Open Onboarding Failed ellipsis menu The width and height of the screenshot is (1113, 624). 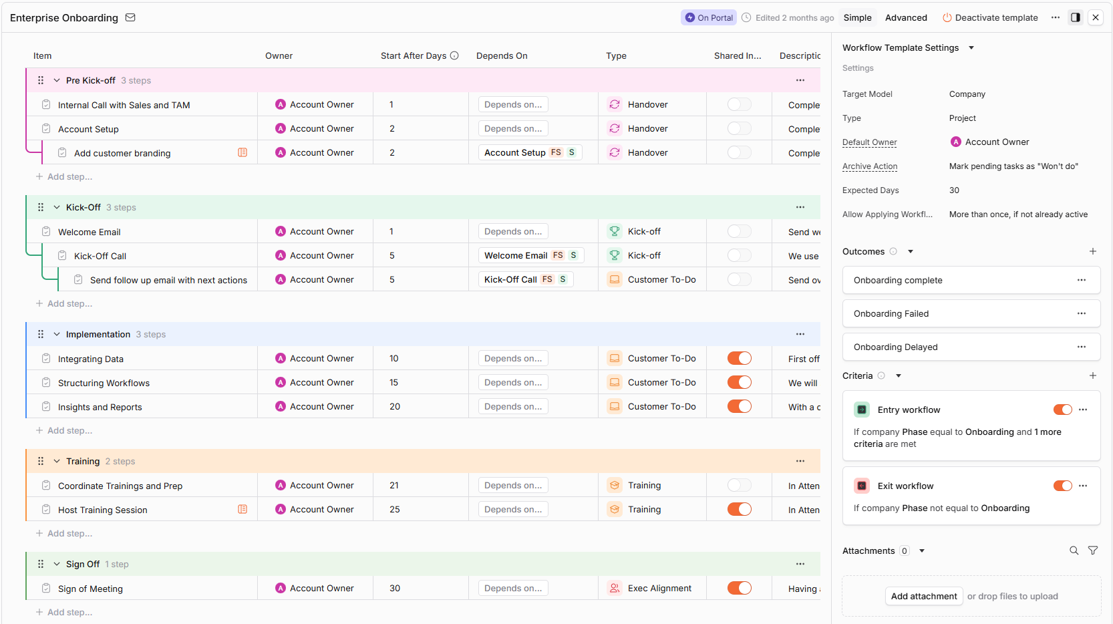tap(1082, 313)
